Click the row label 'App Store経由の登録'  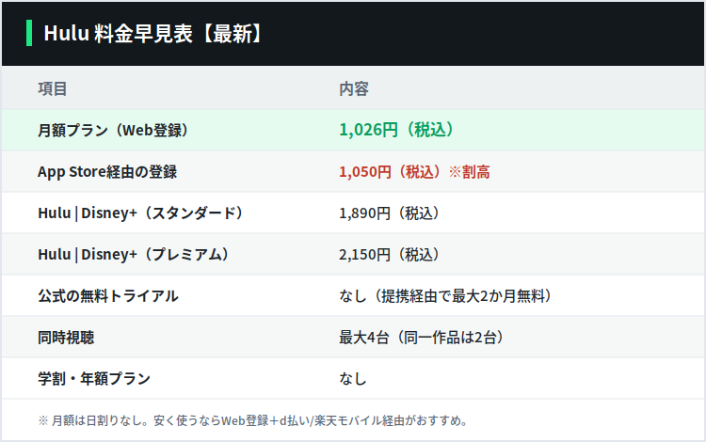click(107, 172)
